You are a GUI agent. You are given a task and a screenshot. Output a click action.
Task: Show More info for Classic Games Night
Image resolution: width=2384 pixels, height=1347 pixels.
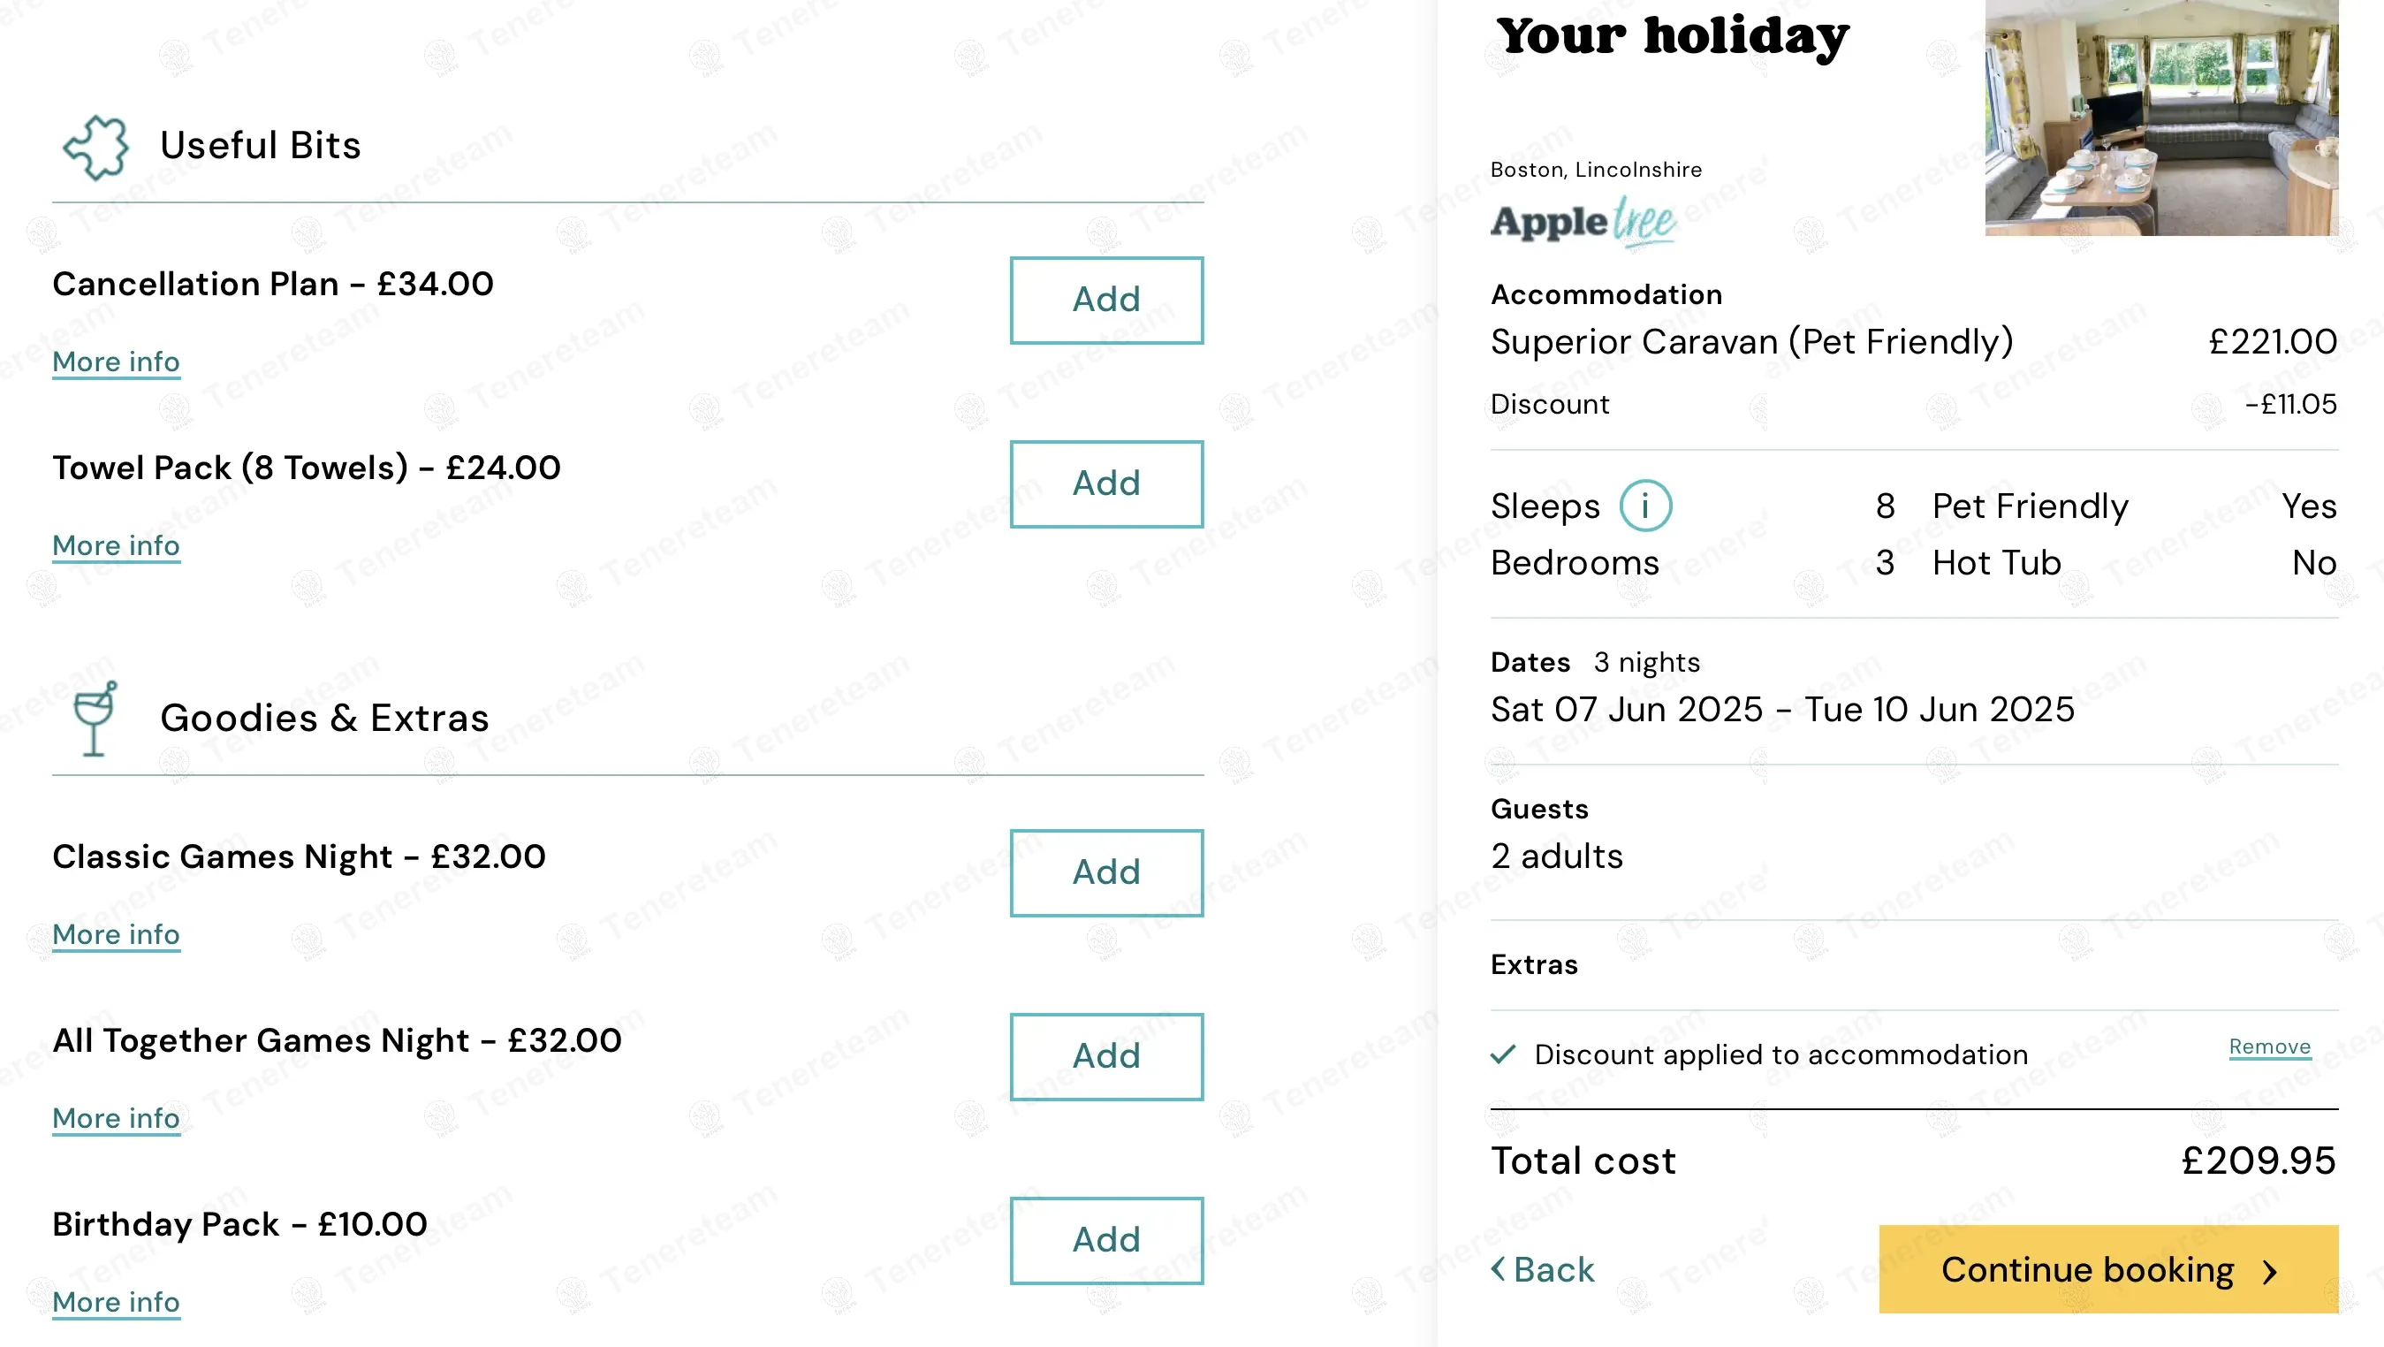116,935
